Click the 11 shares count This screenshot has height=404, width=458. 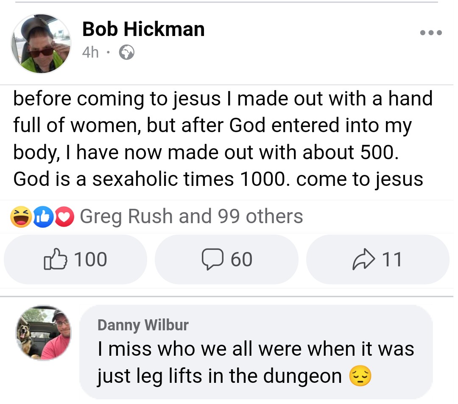(x=391, y=259)
